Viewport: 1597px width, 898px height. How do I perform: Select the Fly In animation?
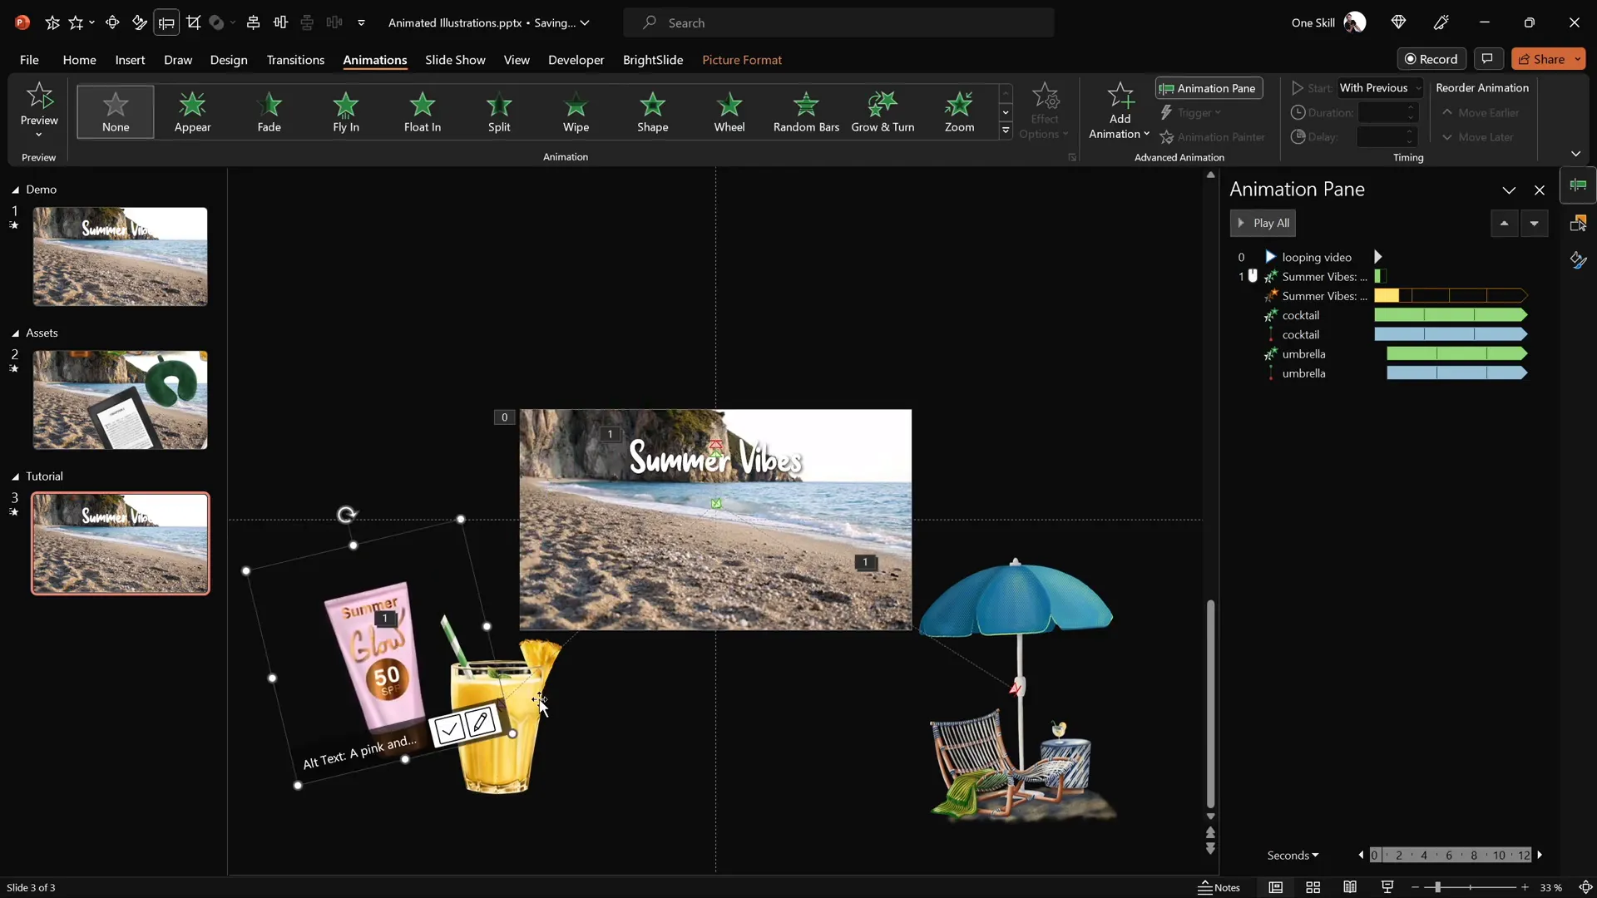pyautogui.click(x=346, y=112)
